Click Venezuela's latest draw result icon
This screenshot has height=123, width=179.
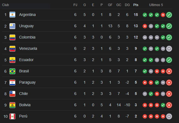169,48
